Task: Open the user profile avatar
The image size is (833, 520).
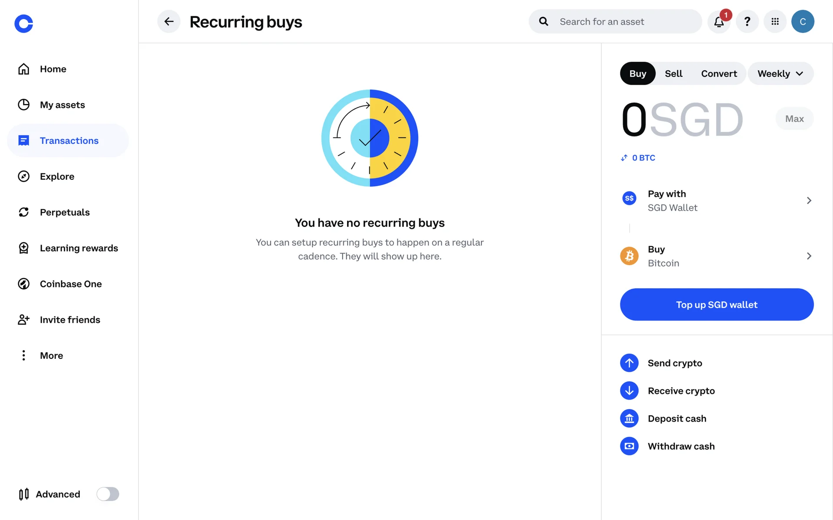Action: 802,22
